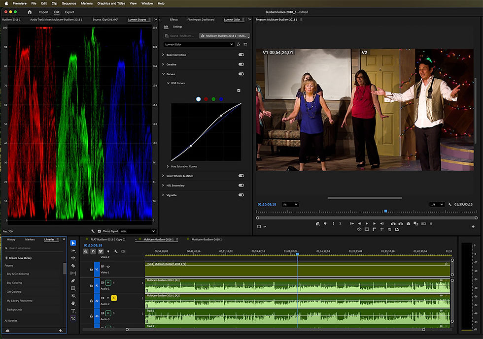Switch to the Export workspace

click(69, 12)
